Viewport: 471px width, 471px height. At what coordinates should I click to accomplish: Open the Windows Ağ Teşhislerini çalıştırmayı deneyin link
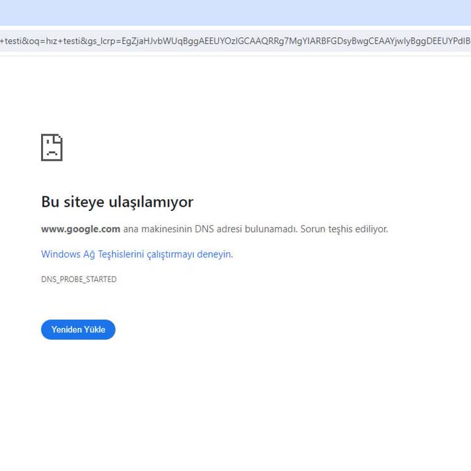pos(137,255)
